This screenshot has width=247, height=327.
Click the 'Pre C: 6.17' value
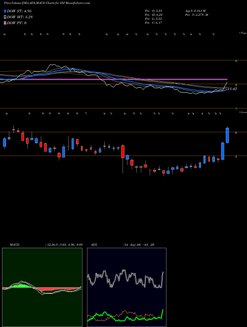click(154, 23)
